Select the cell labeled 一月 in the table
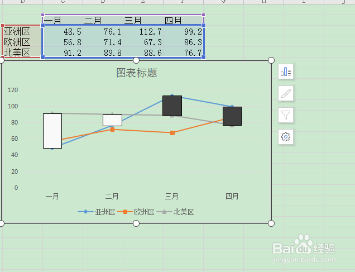 point(63,20)
